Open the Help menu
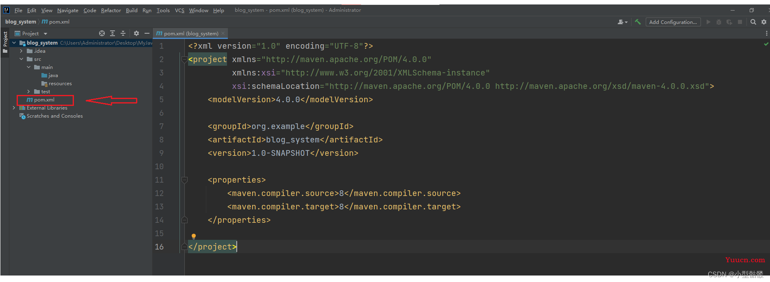 click(218, 11)
